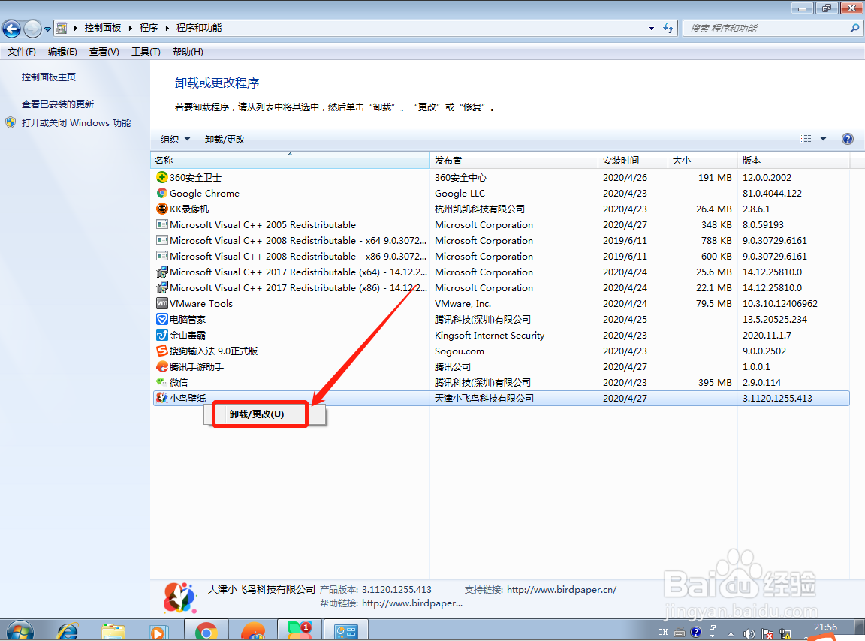865x641 pixels.
Task: Select the 金山毒霸 program icon
Action: click(x=161, y=335)
